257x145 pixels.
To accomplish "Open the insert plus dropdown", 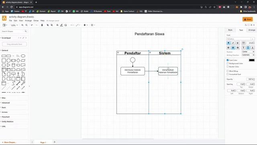I will tap(86, 25).
